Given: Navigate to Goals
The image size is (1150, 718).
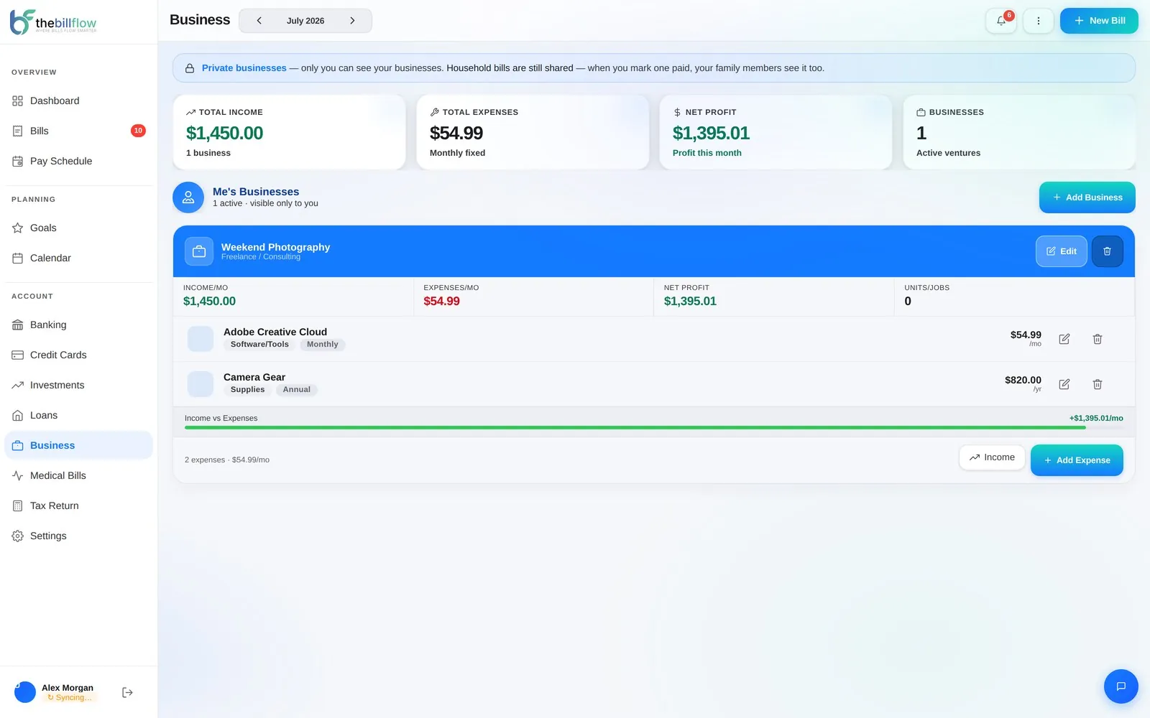Looking at the screenshot, I should click(x=78, y=228).
